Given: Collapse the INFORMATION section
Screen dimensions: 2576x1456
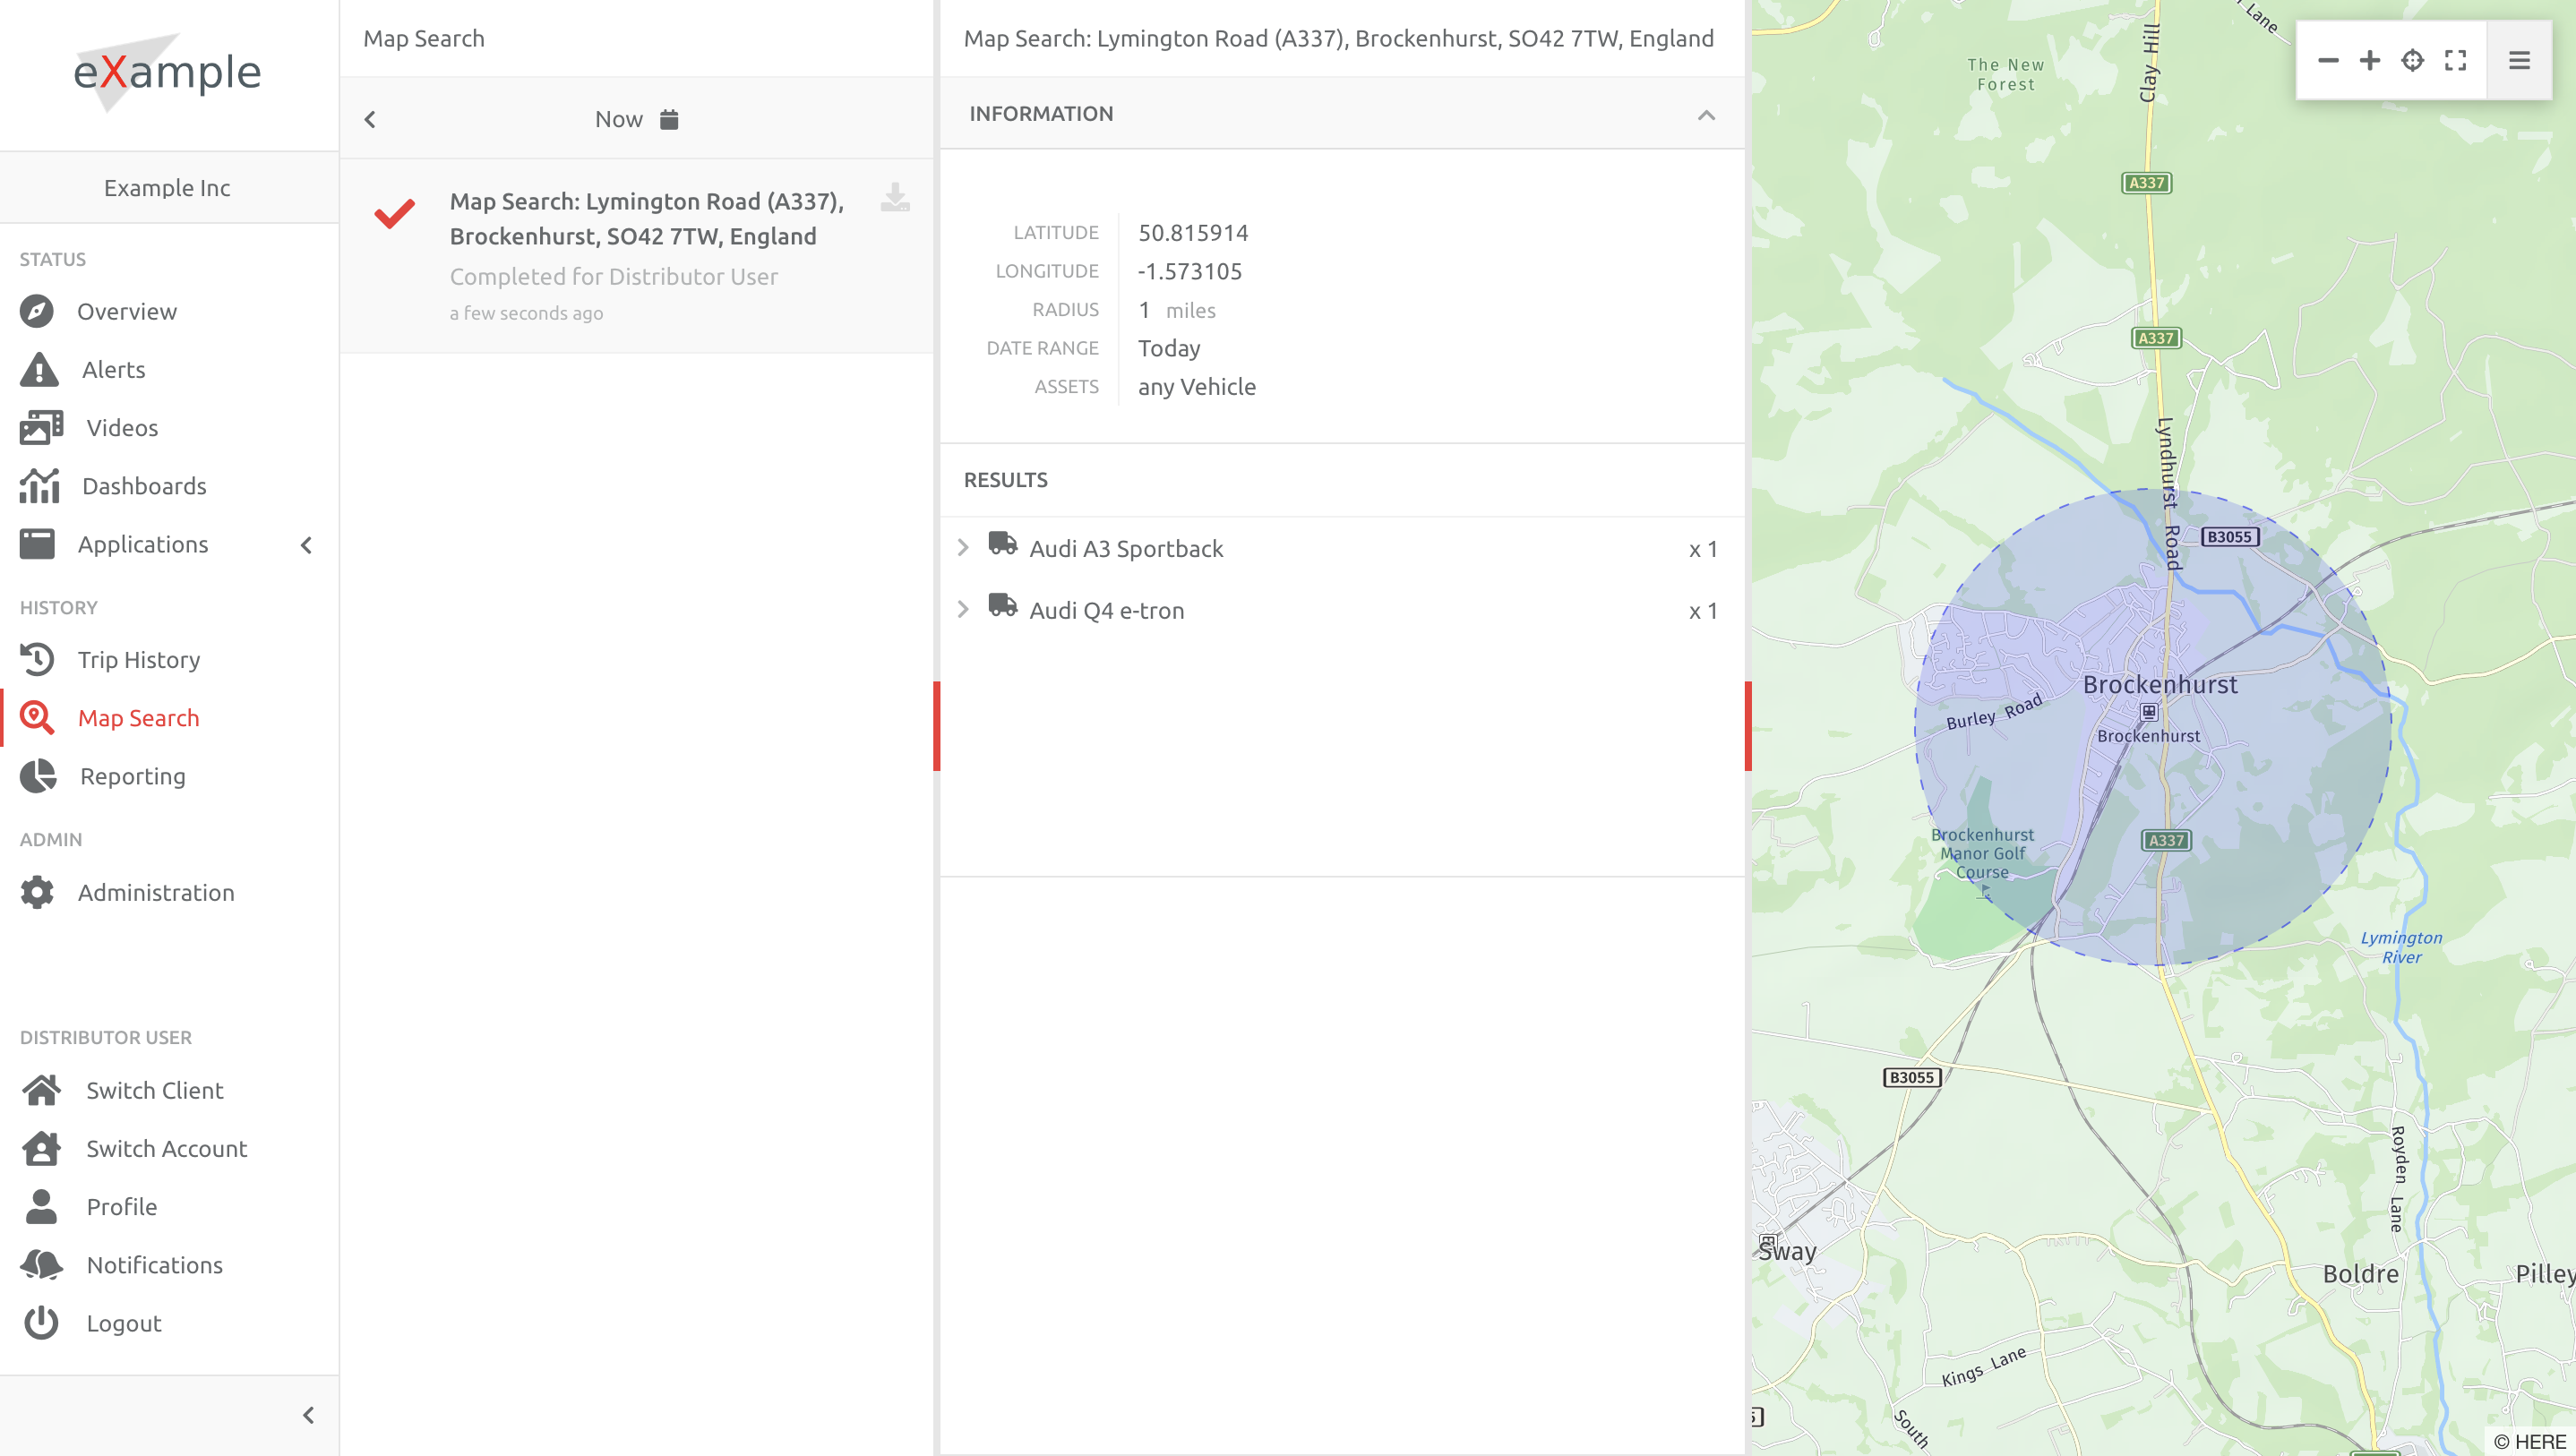Looking at the screenshot, I should pyautogui.click(x=1706, y=114).
